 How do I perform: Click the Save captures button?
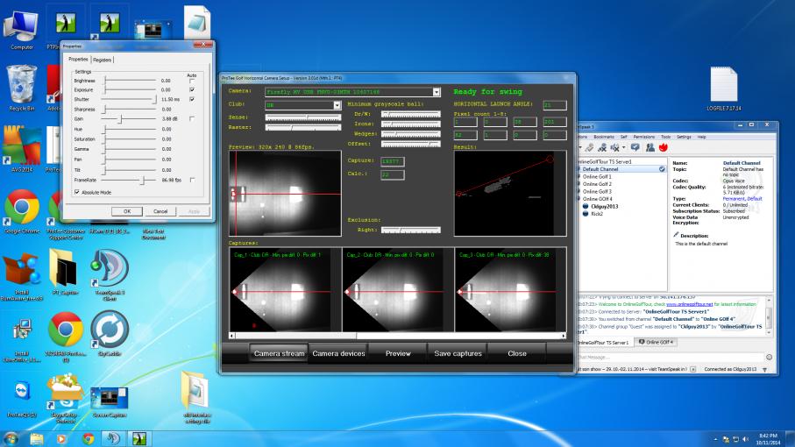[458, 353]
